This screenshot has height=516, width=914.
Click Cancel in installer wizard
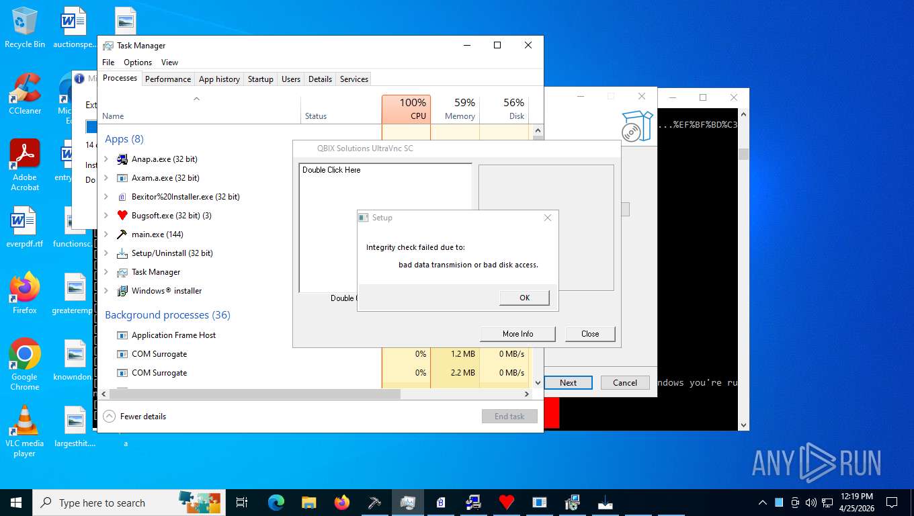[x=624, y=383]
